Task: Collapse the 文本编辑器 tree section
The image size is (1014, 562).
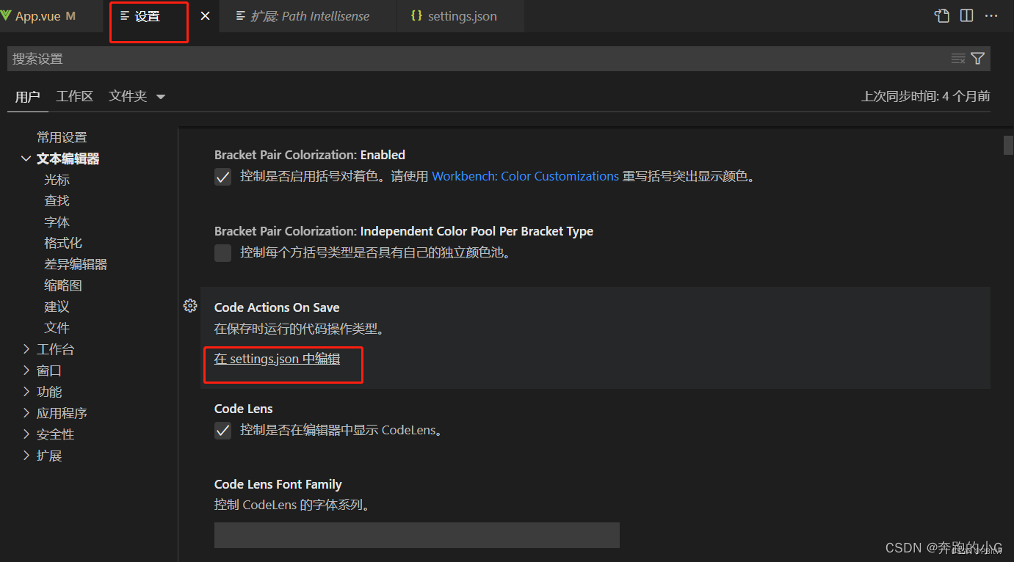Action: (26, 158)
